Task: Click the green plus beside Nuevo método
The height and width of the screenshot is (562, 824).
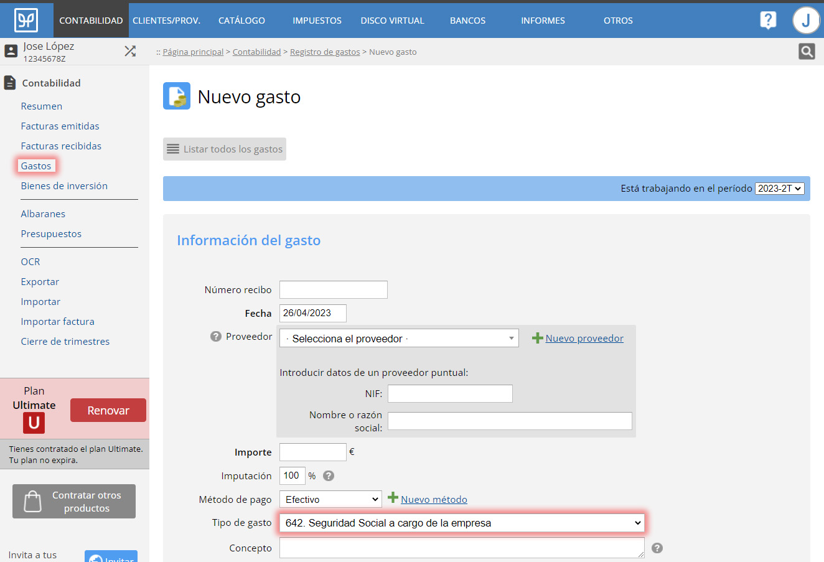Action: coord(393,497)
